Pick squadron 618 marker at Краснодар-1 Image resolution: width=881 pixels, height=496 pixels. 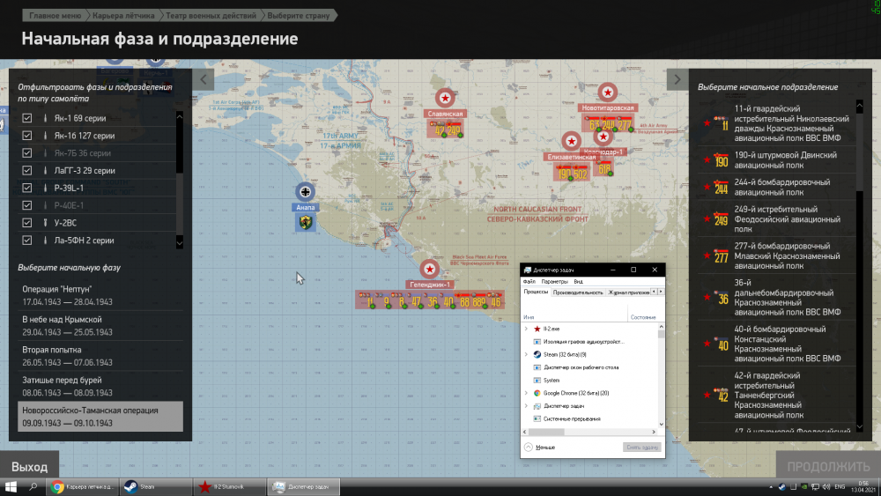[604, 169]
